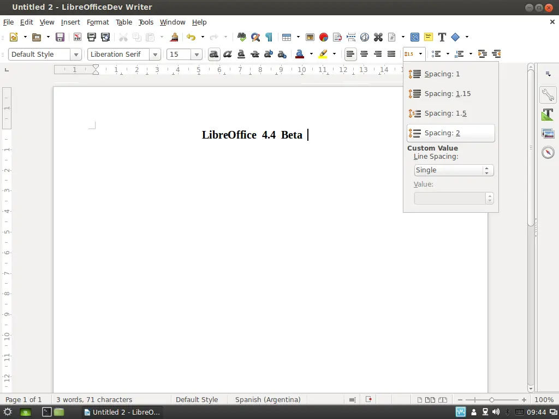The image size is (559, 419).
Task: Open the undo history dropdown arrow
Action: coord(203,37)
